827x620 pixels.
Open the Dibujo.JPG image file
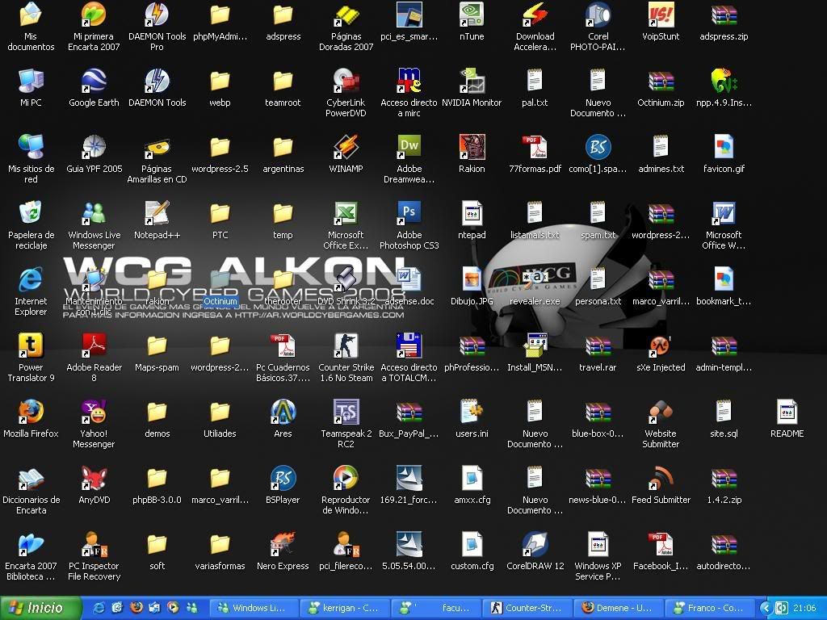pos(472,279)
